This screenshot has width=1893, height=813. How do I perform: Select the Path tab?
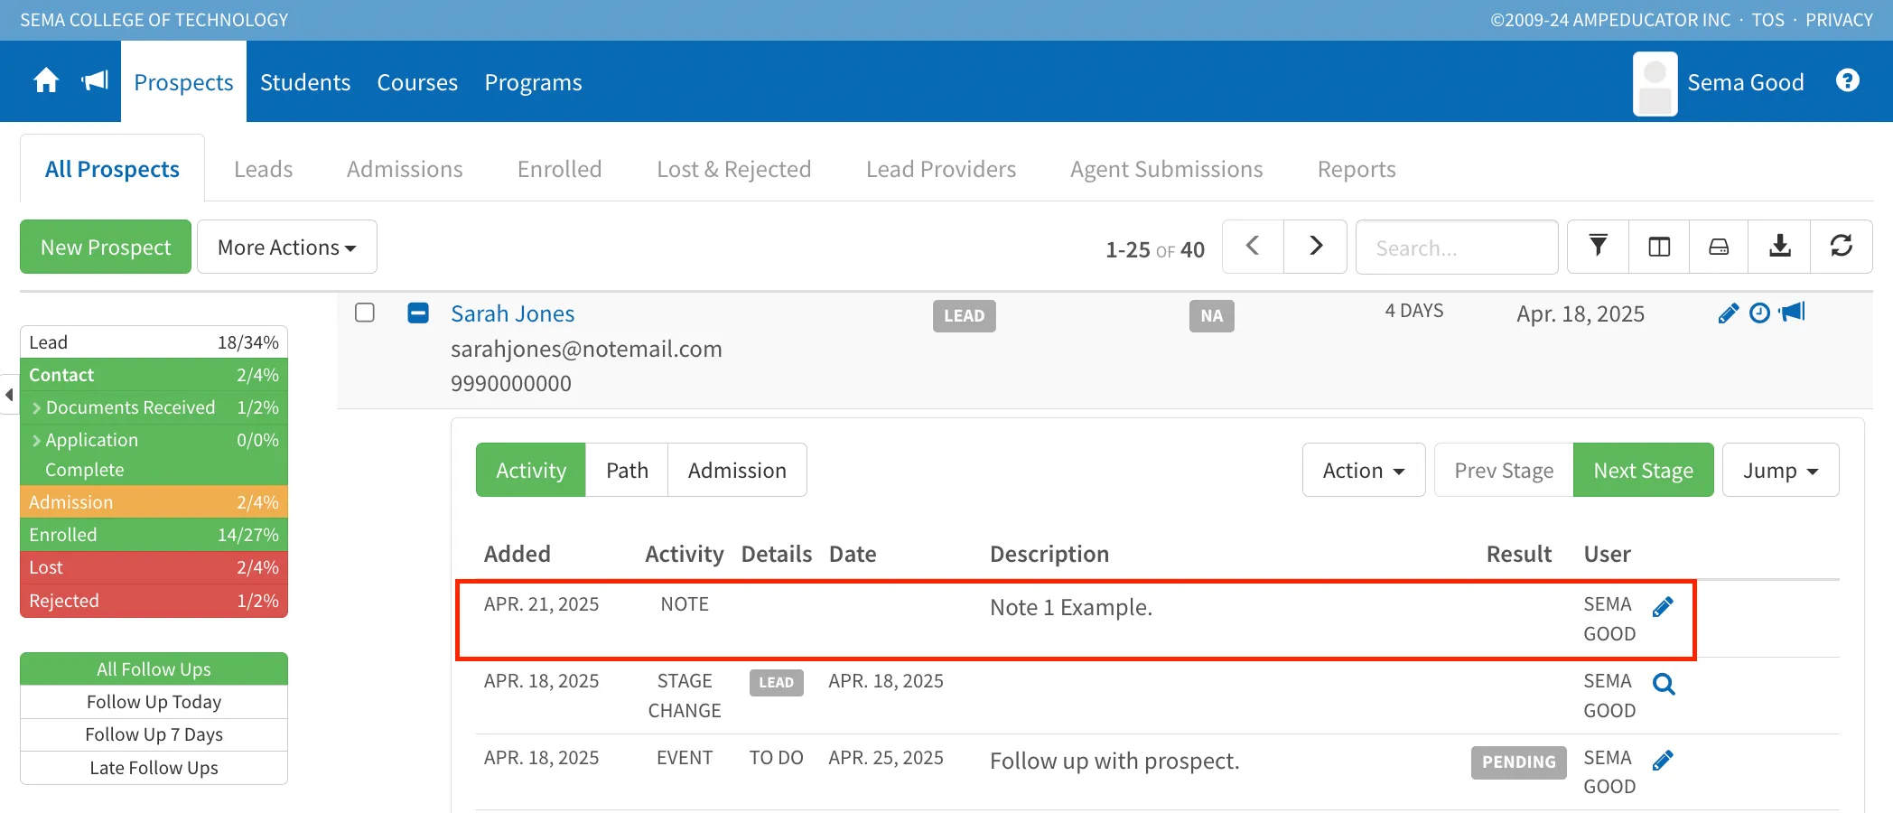[627, 470]
